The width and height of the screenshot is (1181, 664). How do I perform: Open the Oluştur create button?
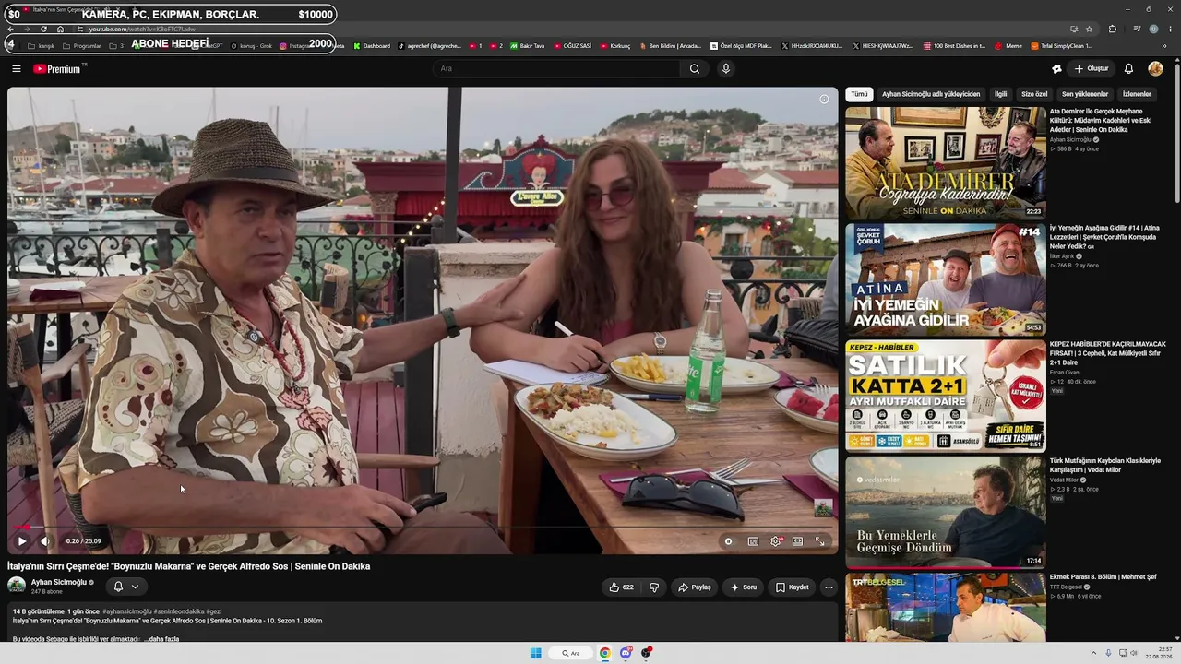pyautogui.click(x=1091, y=68)
